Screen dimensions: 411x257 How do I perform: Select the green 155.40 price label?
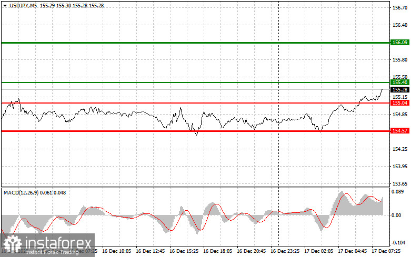[x=400, y=83]
